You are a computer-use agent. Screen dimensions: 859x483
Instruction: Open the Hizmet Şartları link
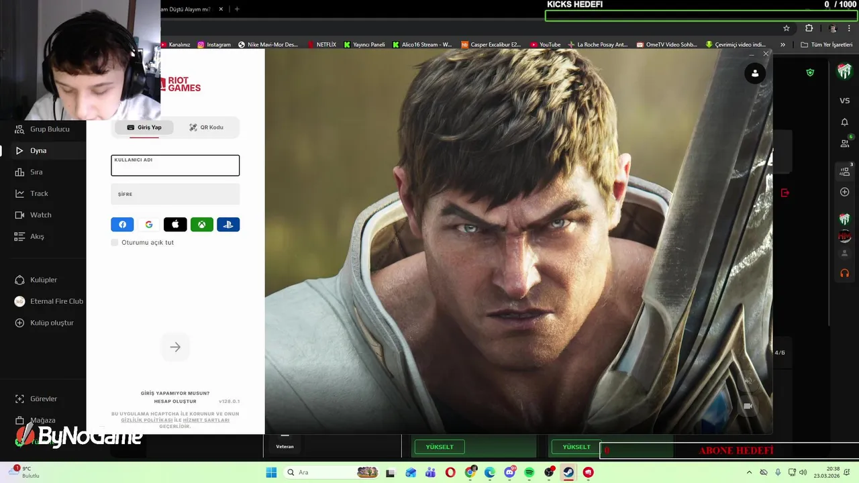pyautogui.click(x=206, y=420)
